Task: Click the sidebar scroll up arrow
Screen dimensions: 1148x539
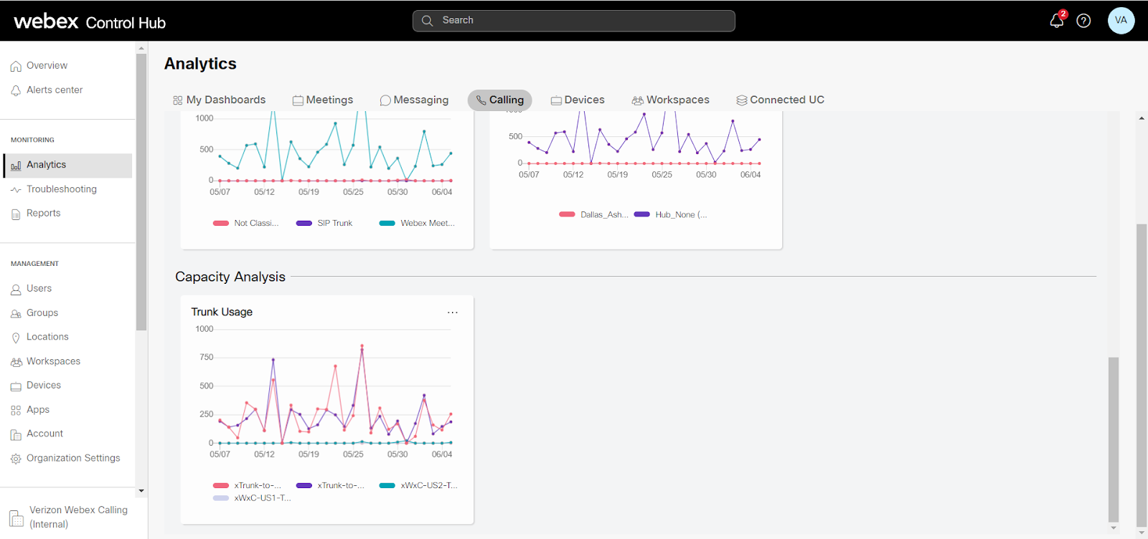Action: 141,48
